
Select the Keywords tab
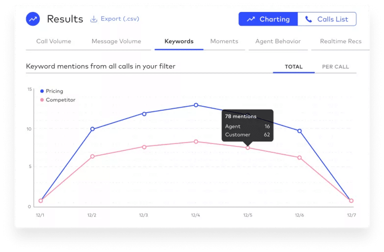point(179,41)
